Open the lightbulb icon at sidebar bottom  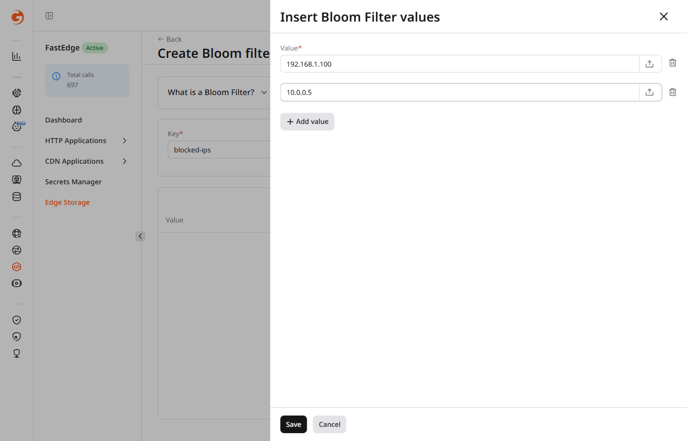coord(17,353)
